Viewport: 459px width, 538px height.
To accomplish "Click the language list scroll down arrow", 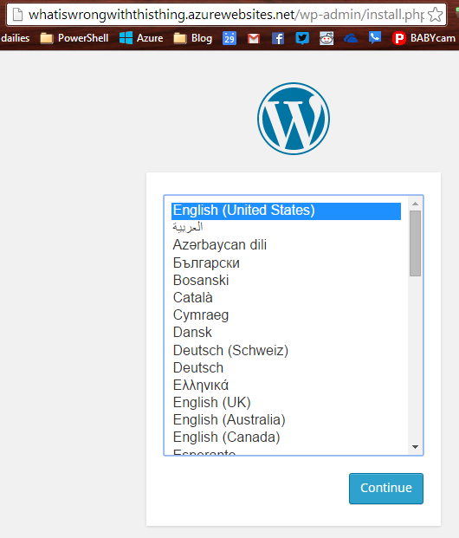I will click(415, 447).
